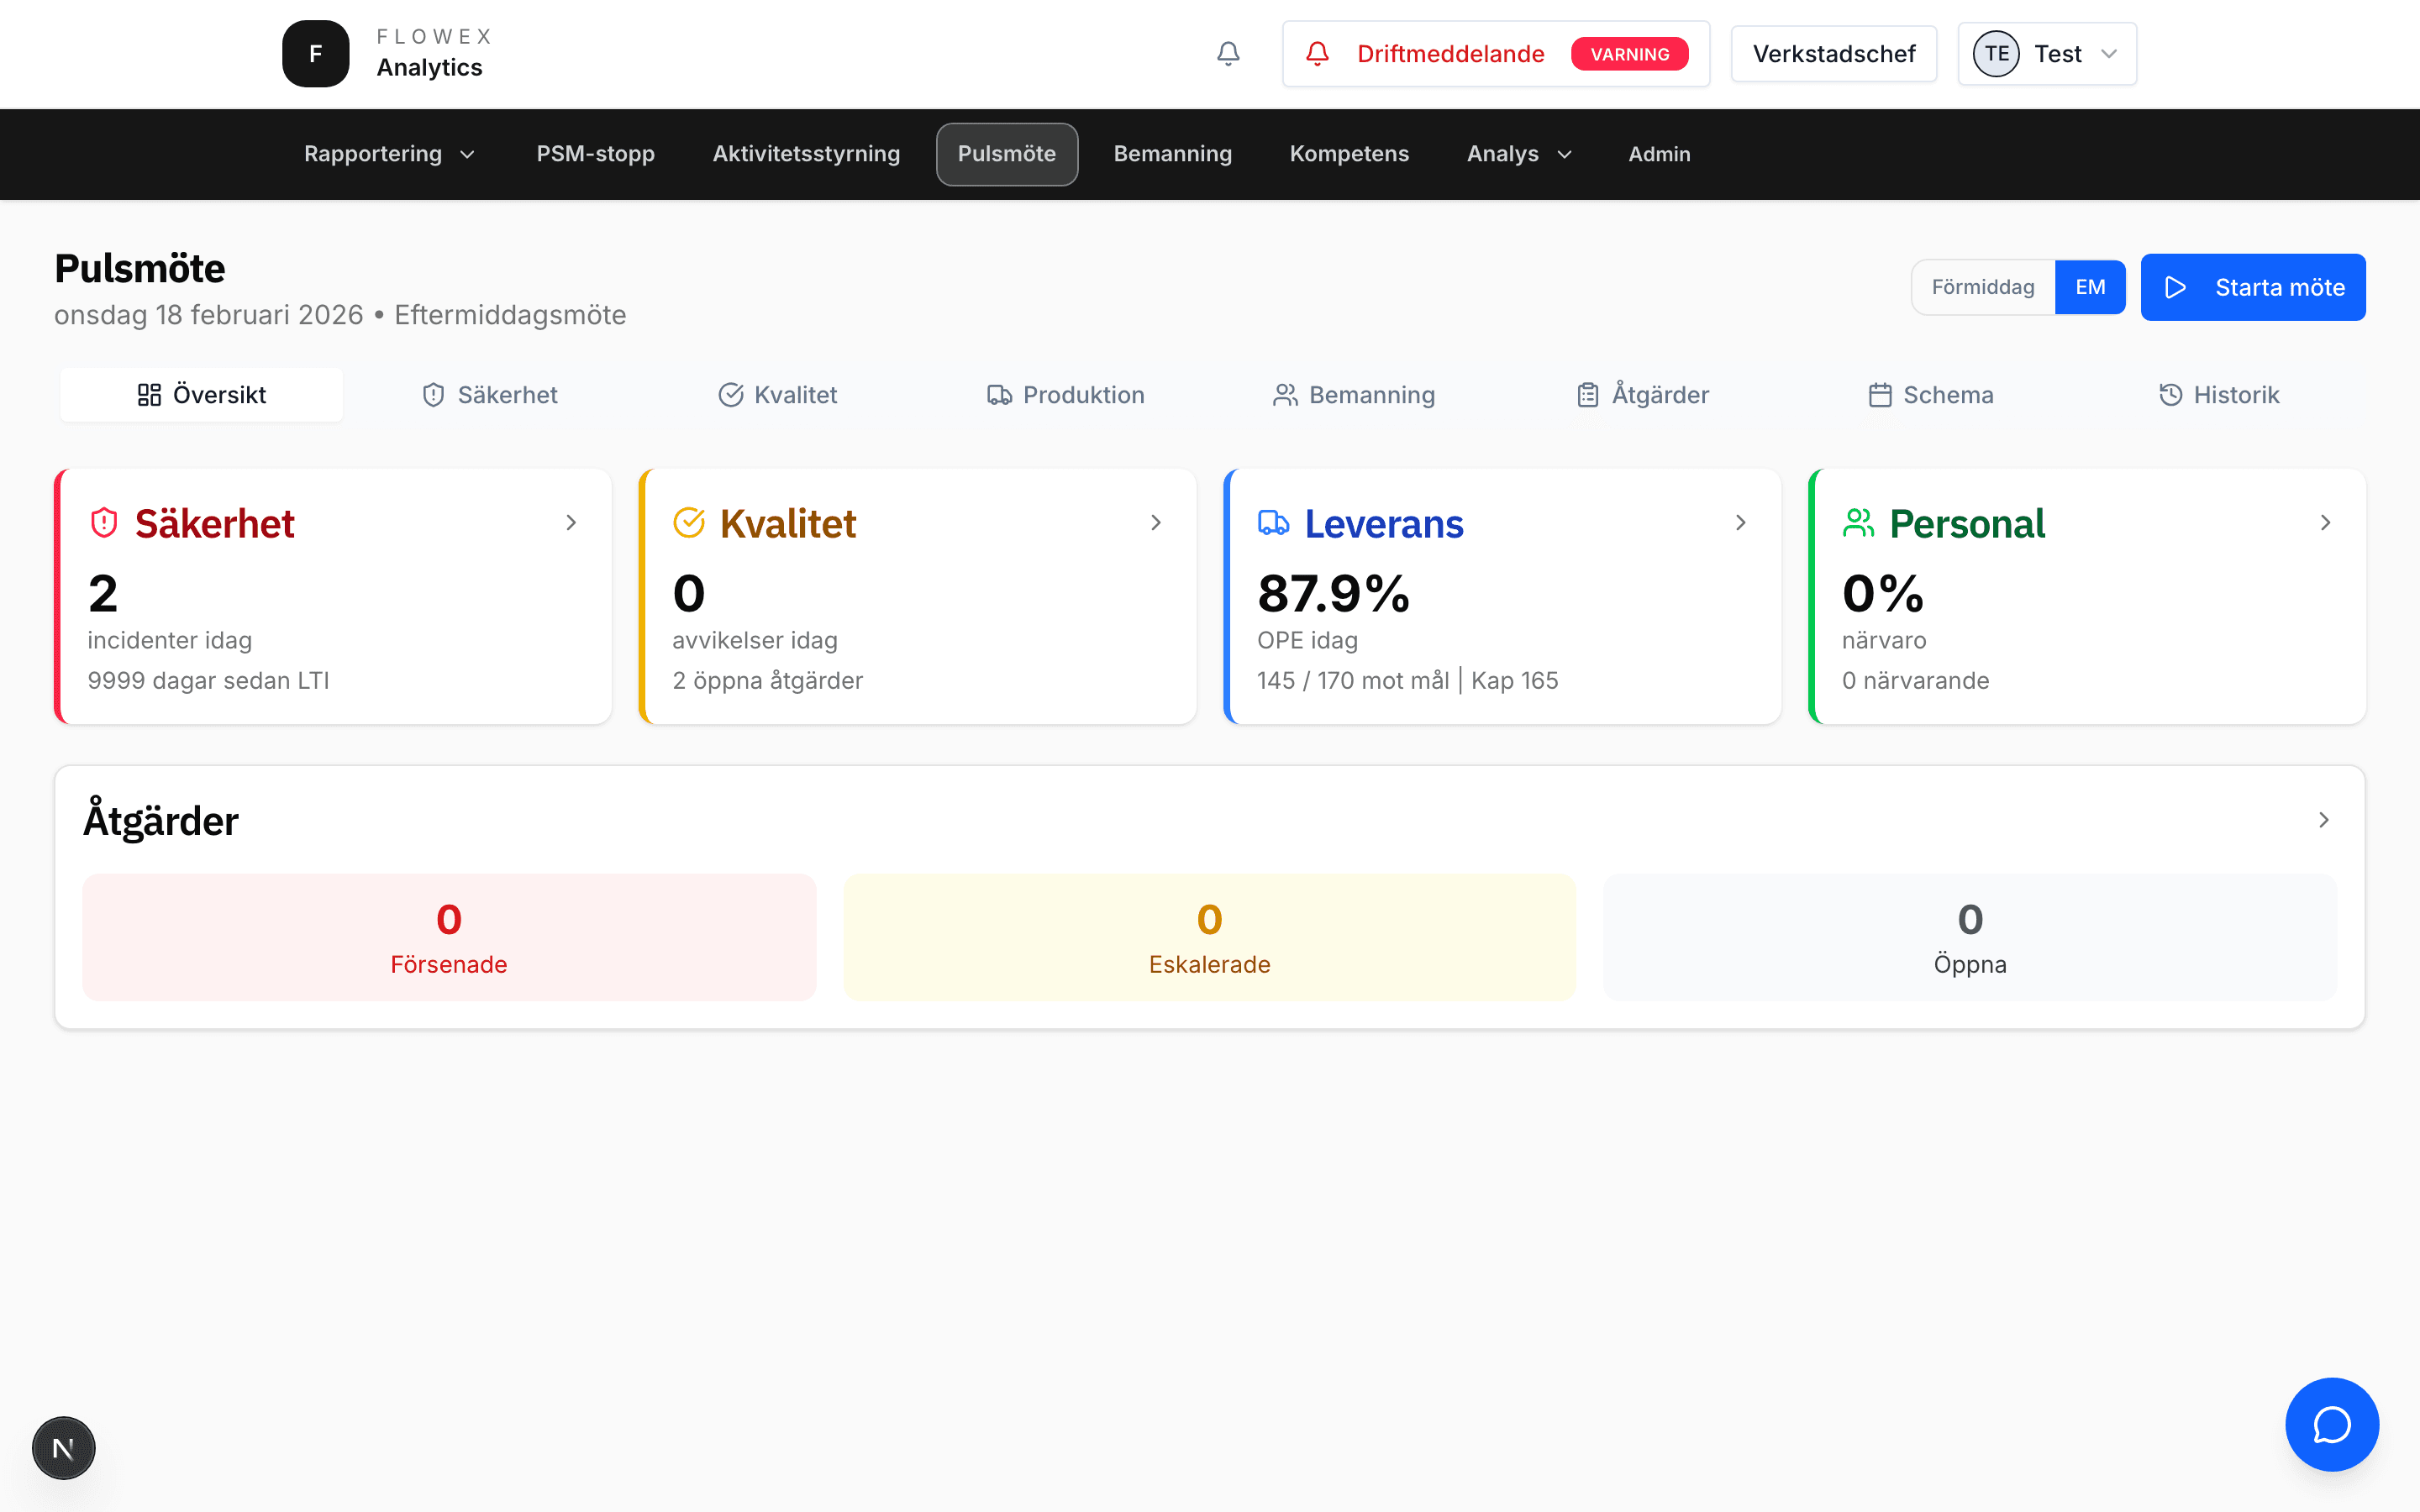Open the Produktion tab
Image resolution: width=2420 pixels, height=1512 pixels.
1065,395
